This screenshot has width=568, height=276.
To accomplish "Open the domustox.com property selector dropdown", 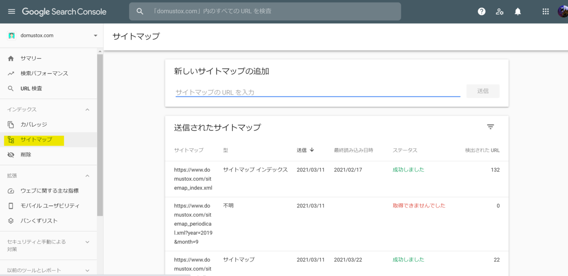I will tap(52, 35).
